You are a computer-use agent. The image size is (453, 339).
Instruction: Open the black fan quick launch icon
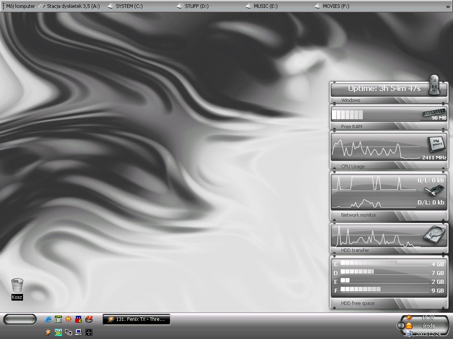point(89,332)
